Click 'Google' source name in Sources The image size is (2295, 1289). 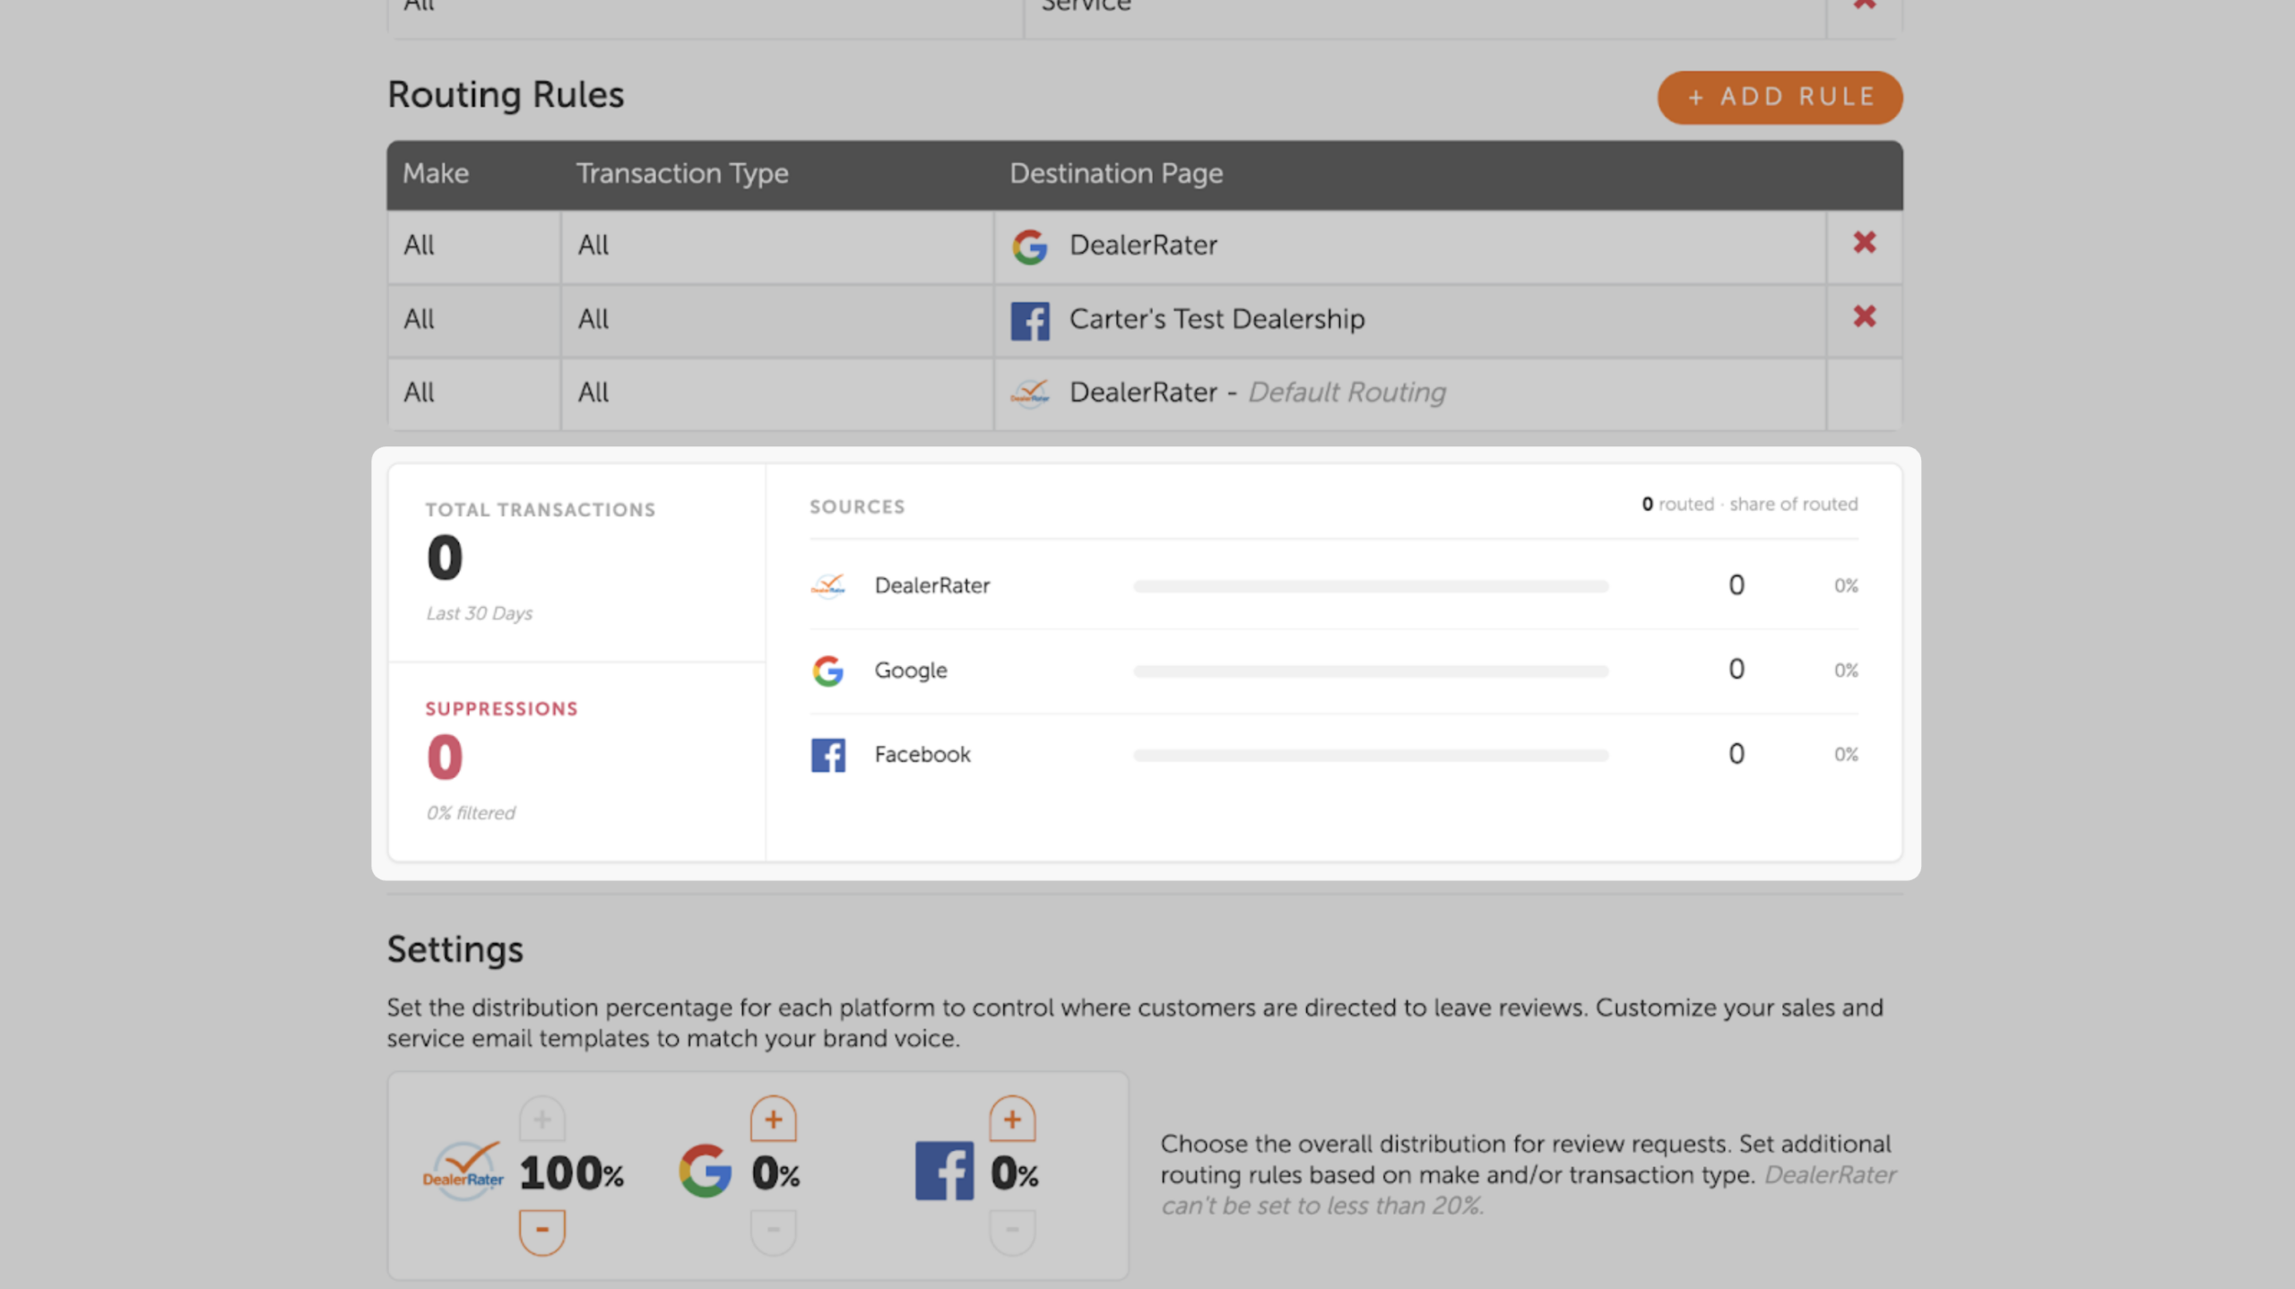click(x=911, y=670)
